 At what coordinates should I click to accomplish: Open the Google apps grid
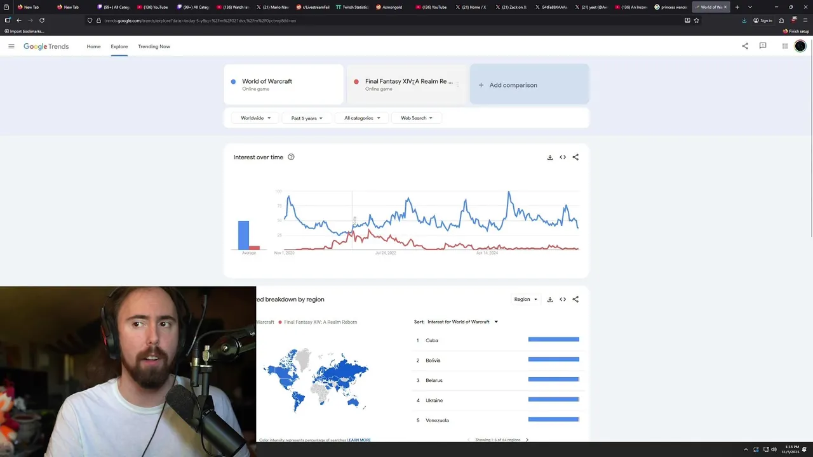tap(785, 46)
